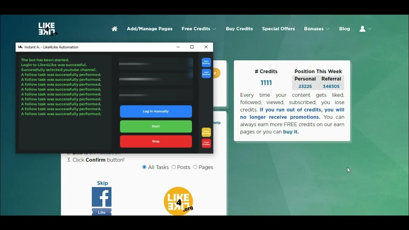Click the yellow Clean Backups button
Screen dimensions: 409x230
(x=206, y=132)
